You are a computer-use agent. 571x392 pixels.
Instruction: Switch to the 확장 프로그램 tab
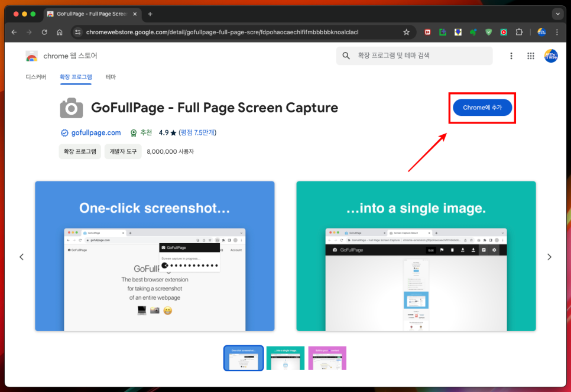[76, 77]
